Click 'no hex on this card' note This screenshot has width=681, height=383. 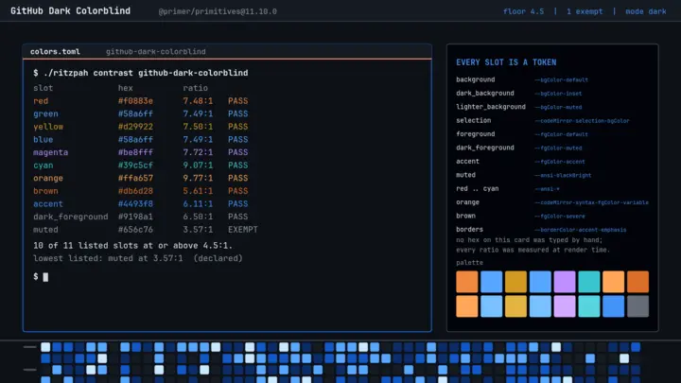tap(529, 240)
